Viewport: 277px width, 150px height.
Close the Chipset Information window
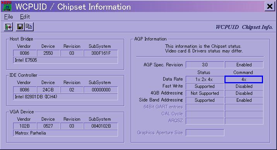(x=270, y=7)
